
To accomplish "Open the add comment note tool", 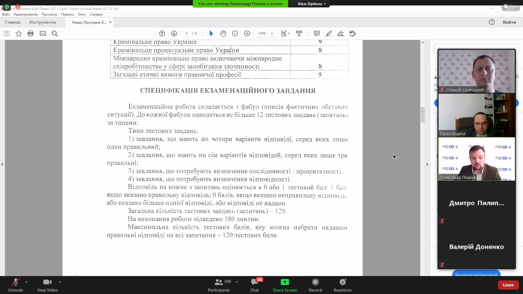I will click(x=317, y=33).
